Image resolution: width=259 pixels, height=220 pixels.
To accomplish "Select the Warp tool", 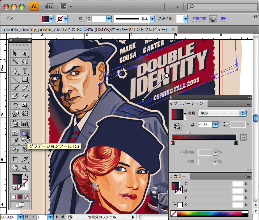I will (15, 114).
